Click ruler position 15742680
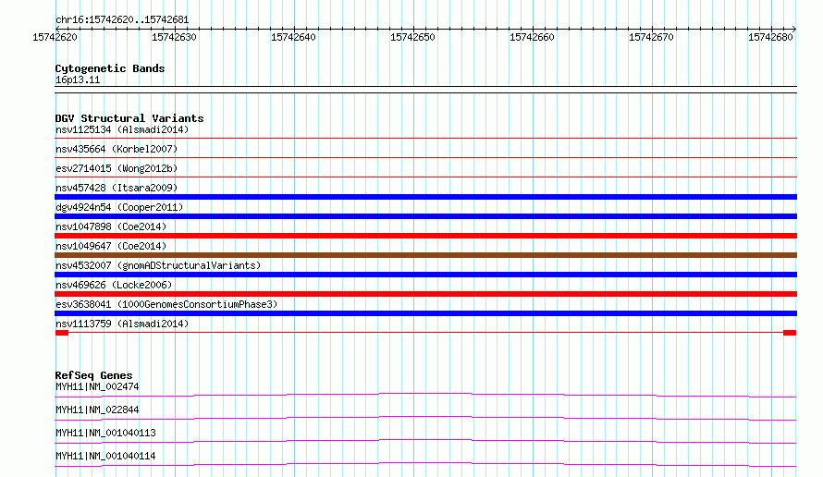This screenshot has height=477, width=823. tap(770, 37)
